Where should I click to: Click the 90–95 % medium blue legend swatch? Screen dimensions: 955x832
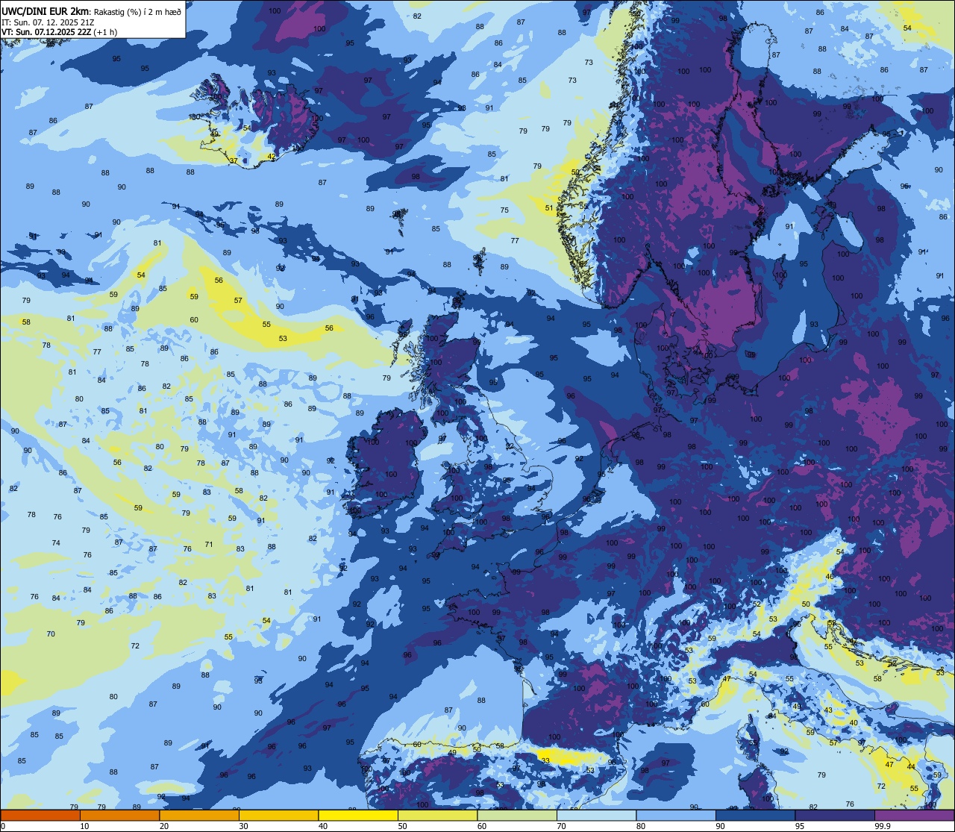click(x=755, y=816)
